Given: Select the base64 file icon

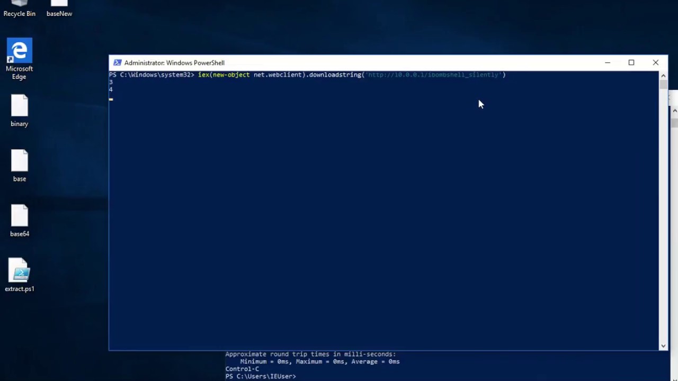Looking at the screenshot, I should (x=19, y=221).
